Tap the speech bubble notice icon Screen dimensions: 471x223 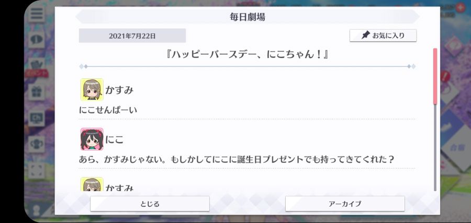point(37,40)
